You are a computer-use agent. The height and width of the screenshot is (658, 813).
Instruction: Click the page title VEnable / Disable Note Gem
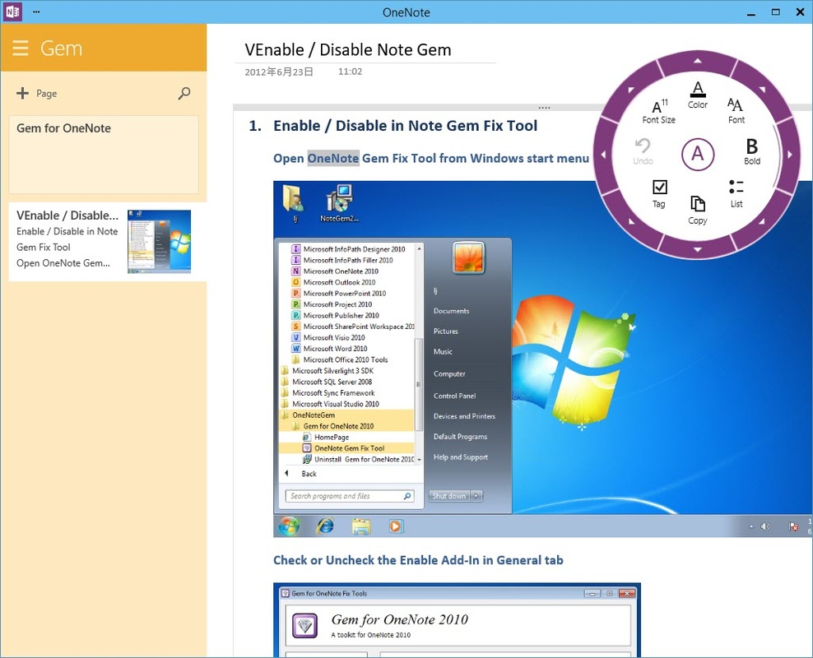[348, 49]
